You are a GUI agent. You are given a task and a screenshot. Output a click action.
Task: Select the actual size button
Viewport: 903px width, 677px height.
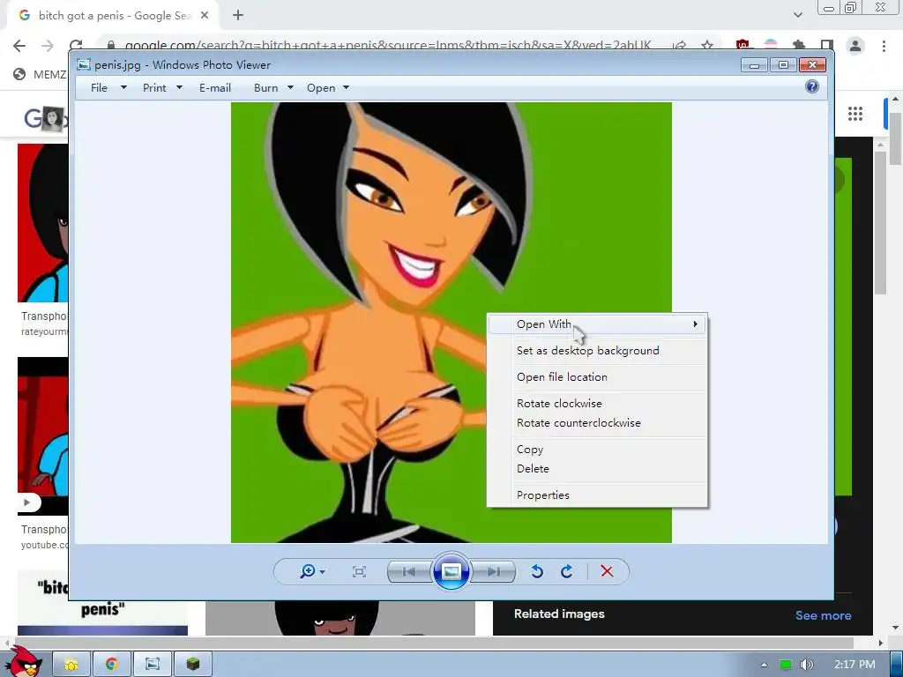(359, 571)
